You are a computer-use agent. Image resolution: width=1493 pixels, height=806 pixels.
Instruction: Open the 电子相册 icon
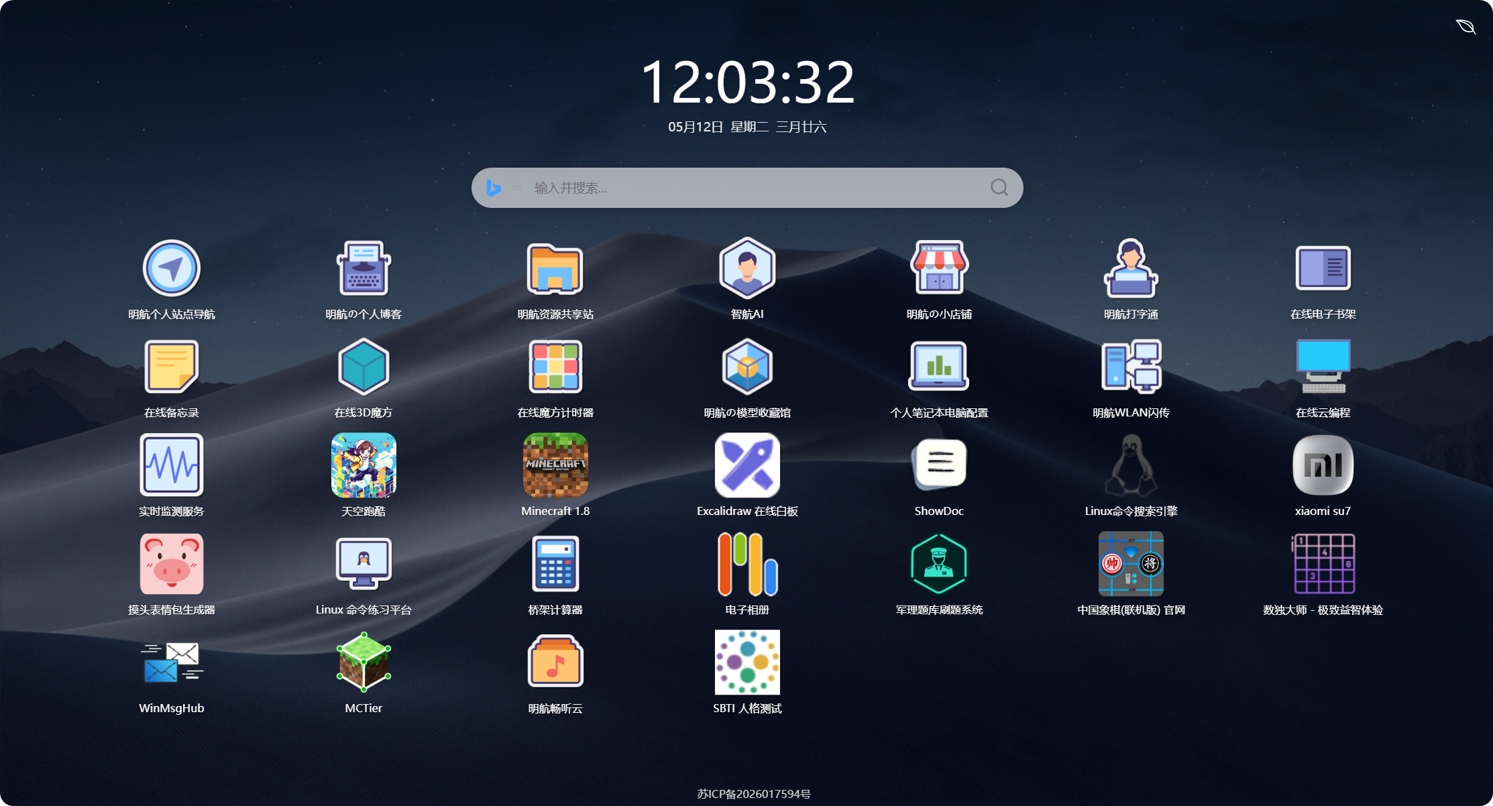pyautogui.click(x=747, y=564)
